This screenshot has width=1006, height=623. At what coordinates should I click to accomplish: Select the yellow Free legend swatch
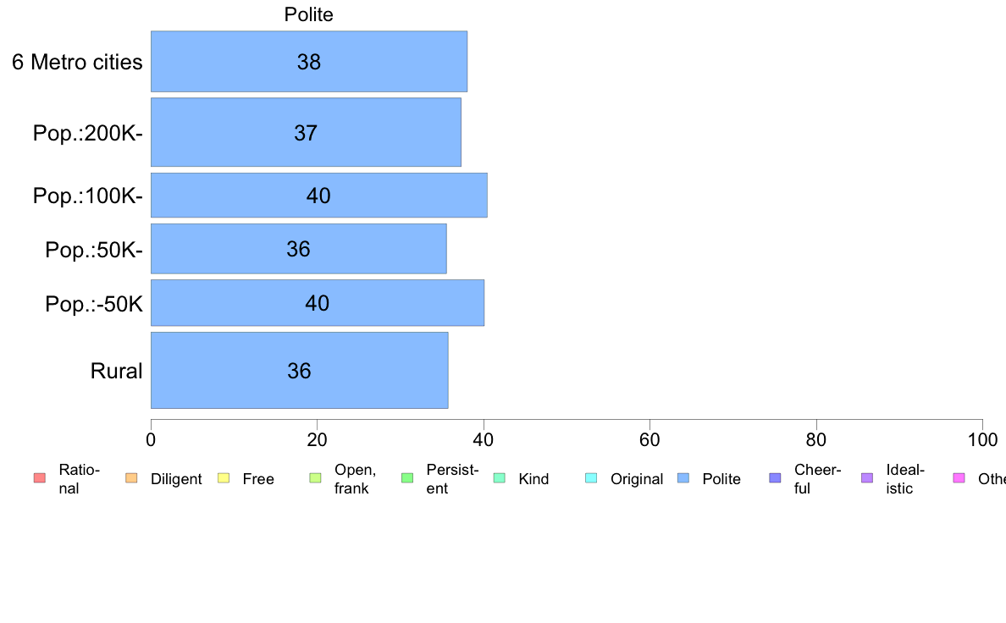click(x=224, y=478)
